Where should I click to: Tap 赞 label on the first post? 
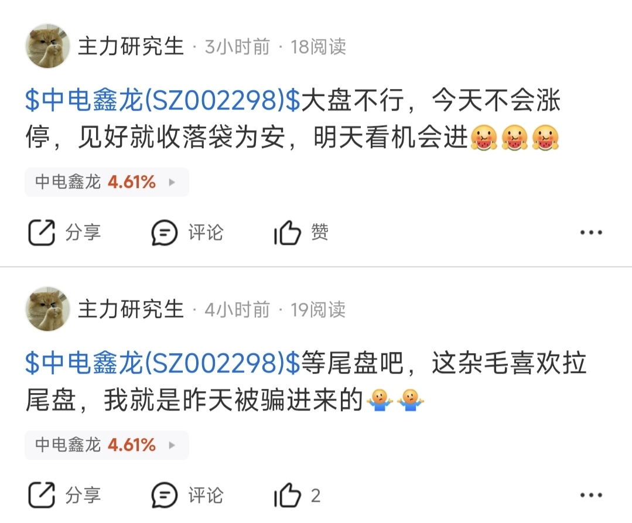click(x=320, y=232)
